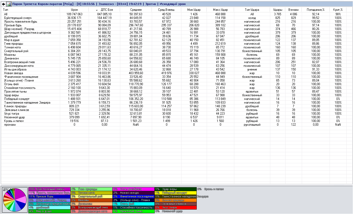Image resolution: width=353 pixels, height=214 pixels.
Task: Select the дробящий row in Тип column
Action: coord(176,36)
